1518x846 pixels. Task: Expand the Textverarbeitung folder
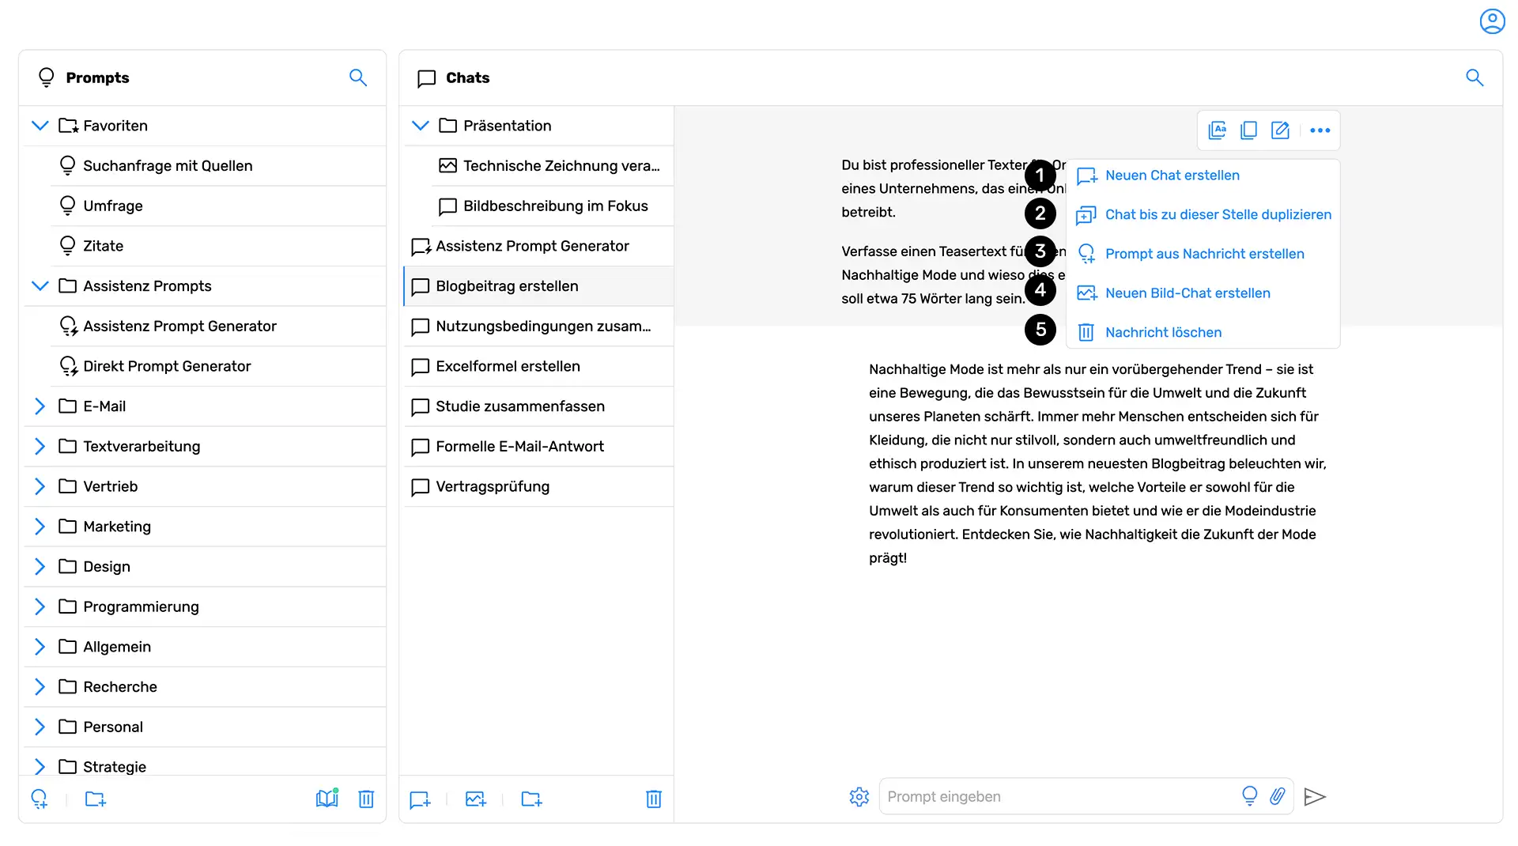pyautogui.click(x=40, y=447)
